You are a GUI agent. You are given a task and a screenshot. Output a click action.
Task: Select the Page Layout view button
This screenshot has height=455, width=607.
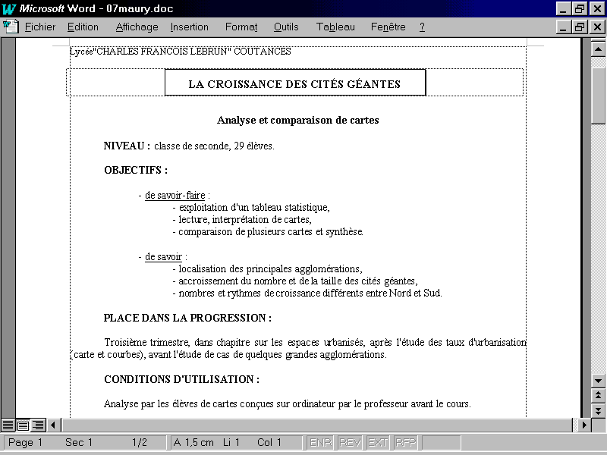pos(23,425)
